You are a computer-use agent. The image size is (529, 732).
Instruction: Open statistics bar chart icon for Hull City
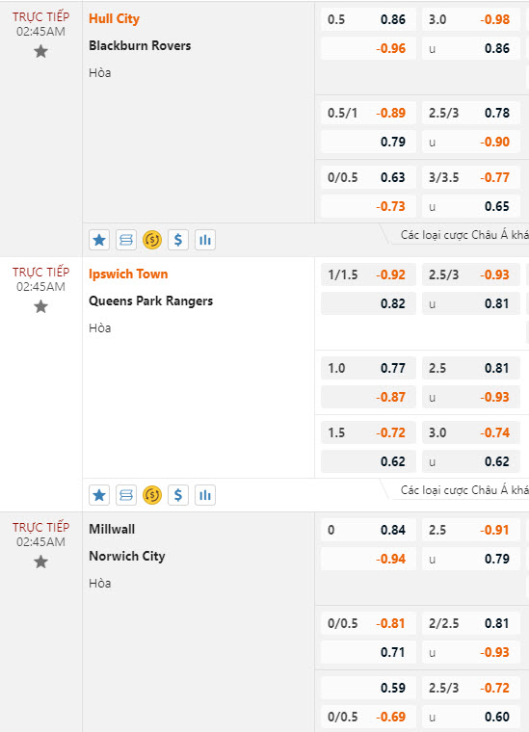(x=205, y=240)
